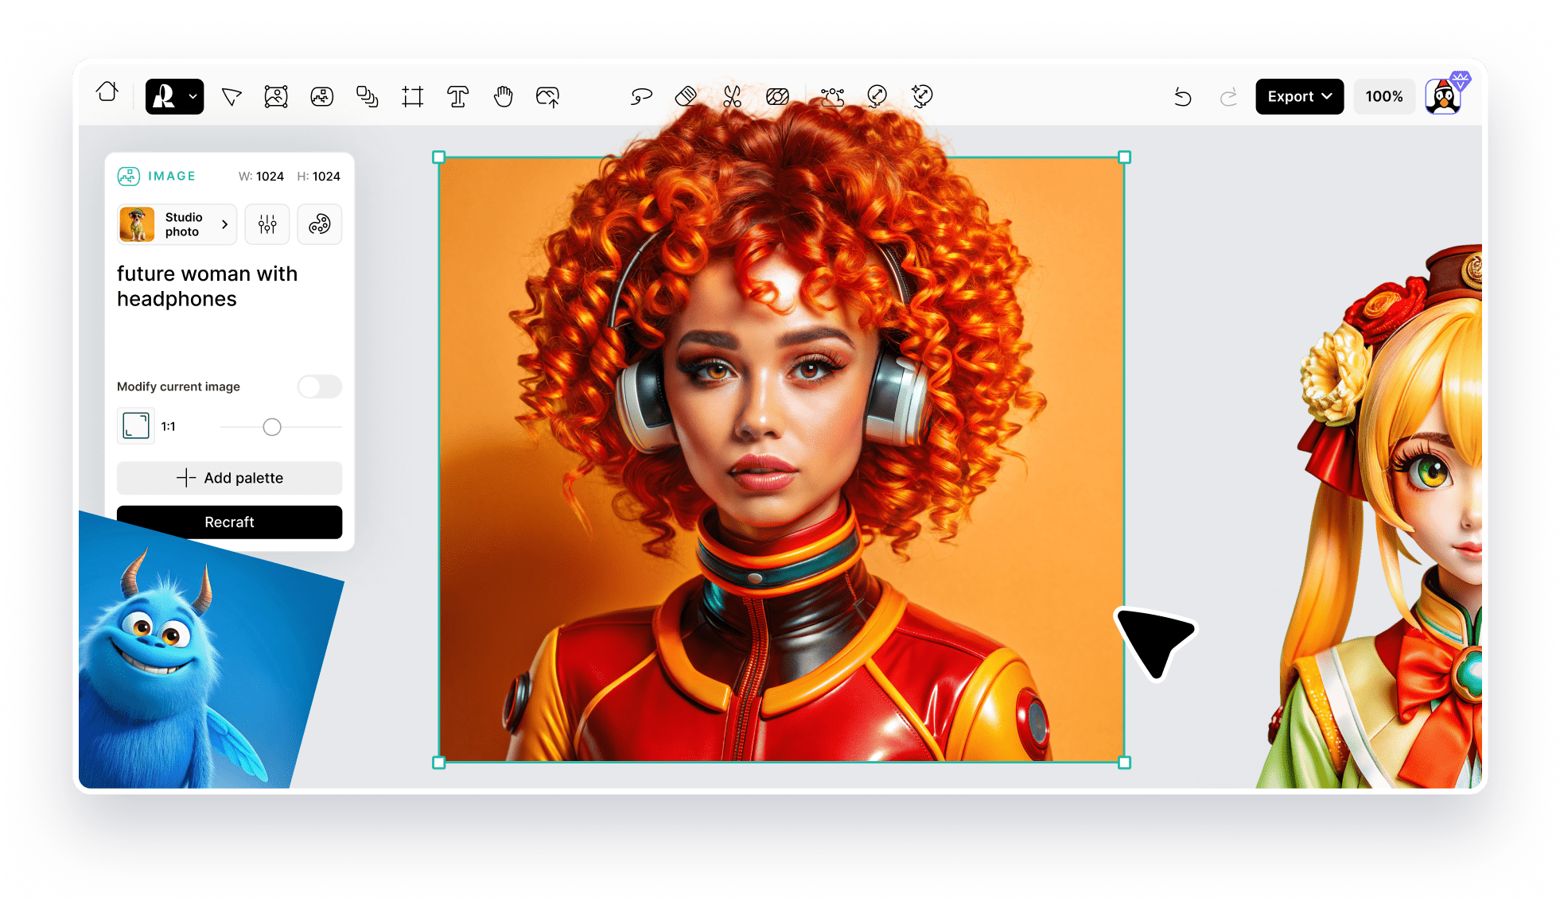The width and height of the screenshot is (1560, 901).
Task: Select the Scissors cutout tool
Action: [733, 96]
